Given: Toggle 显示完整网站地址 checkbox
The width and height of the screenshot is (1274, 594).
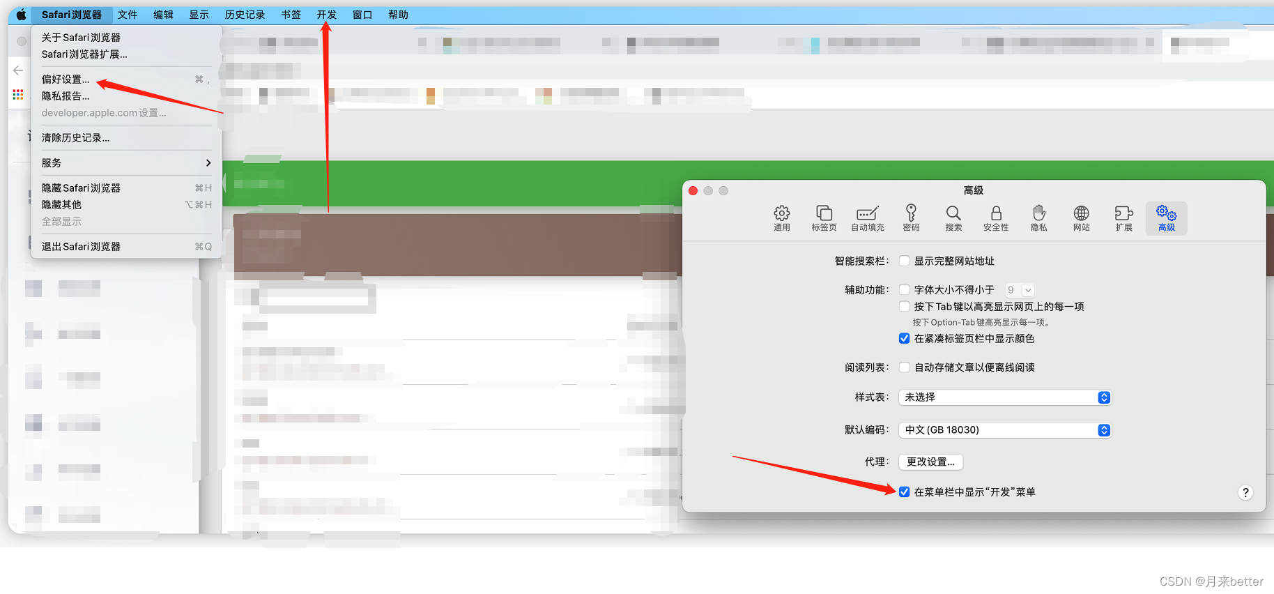Looking at the screenshot, I should tap(904, 261).
